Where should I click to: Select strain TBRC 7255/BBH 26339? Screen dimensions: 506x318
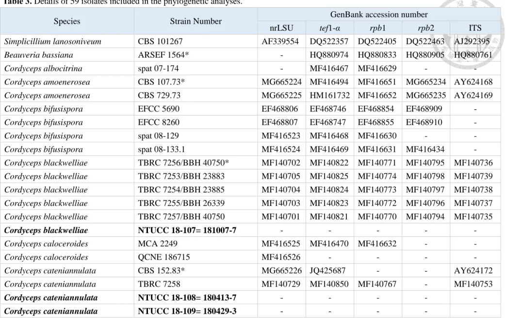pyautogui.click(x=181, y=203)
